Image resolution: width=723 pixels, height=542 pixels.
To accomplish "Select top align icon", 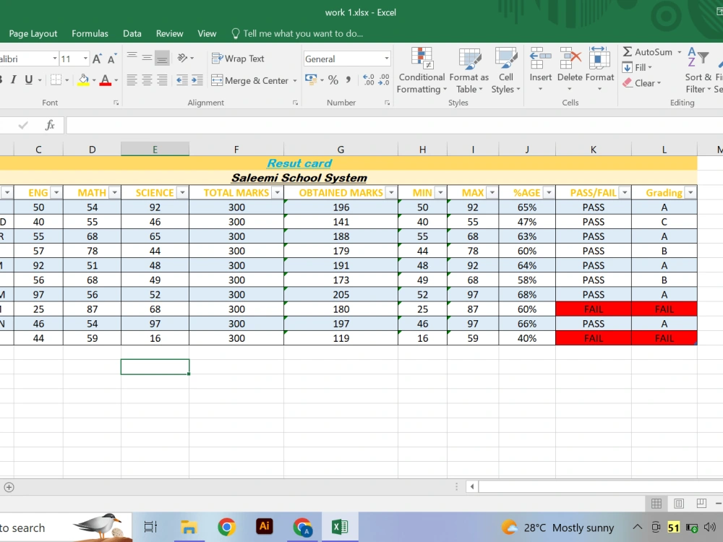I will (x=132, y=58).
